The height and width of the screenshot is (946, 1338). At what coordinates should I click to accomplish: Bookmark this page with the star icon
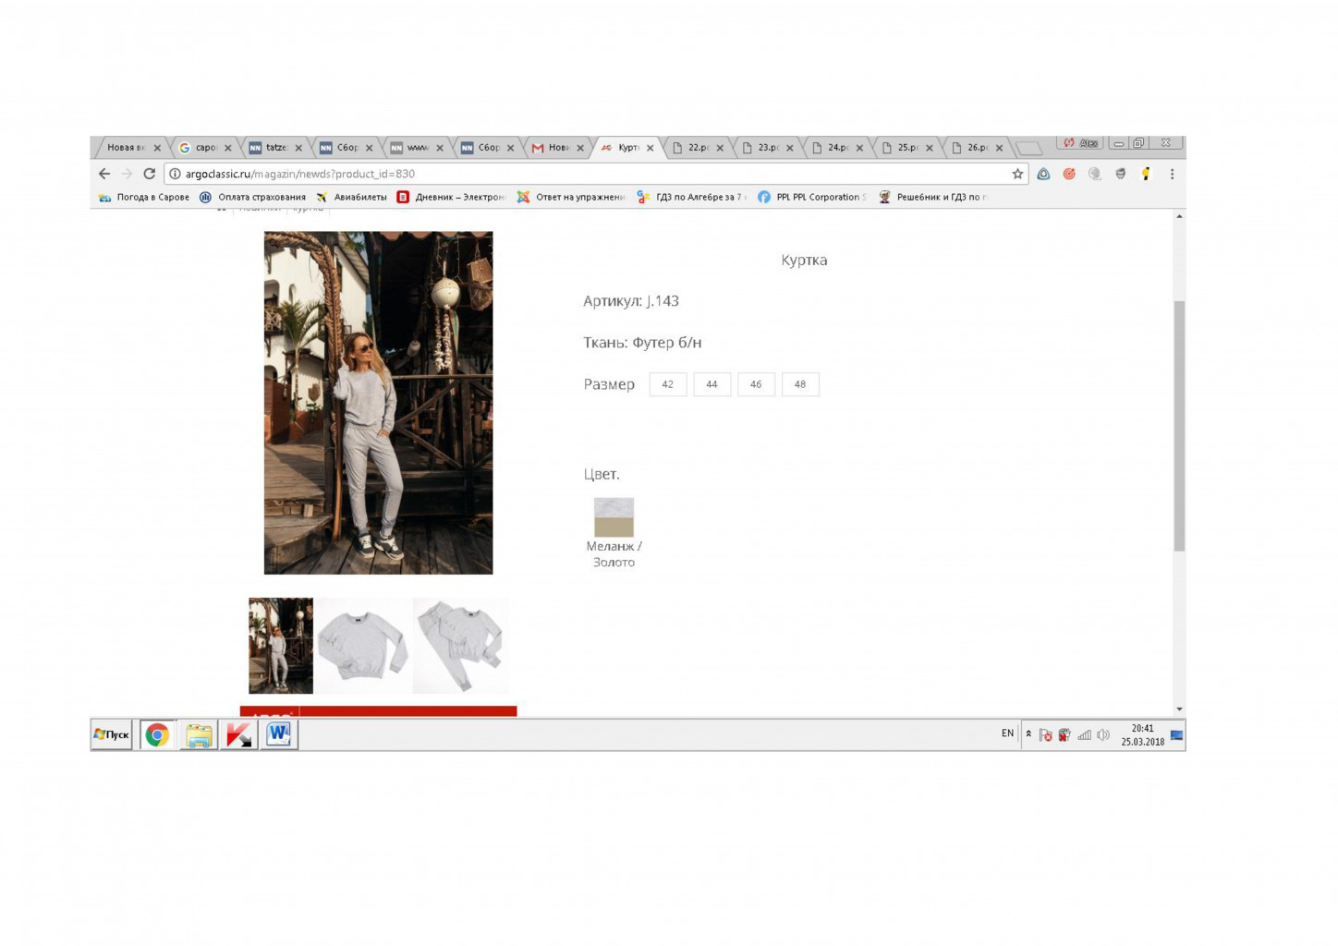(x=1017, y=174)
